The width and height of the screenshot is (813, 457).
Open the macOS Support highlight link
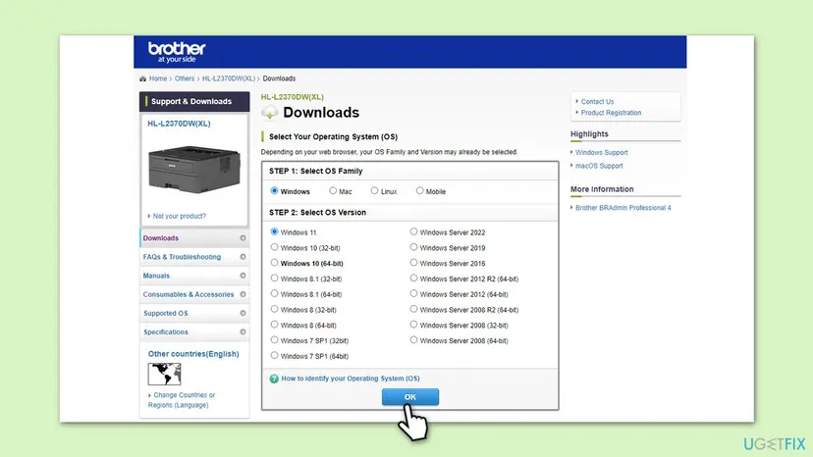tap(599, 166)
